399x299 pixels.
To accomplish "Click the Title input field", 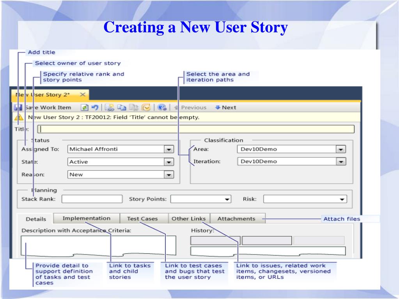I will (x=196, y=129).
